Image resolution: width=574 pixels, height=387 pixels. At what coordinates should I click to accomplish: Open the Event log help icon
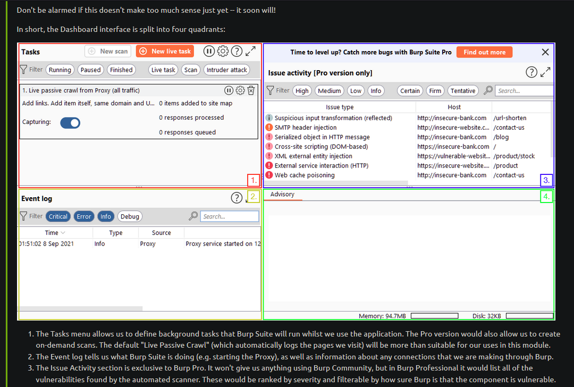237,198
